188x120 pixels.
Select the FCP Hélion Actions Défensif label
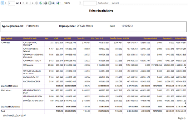[31, 50]
